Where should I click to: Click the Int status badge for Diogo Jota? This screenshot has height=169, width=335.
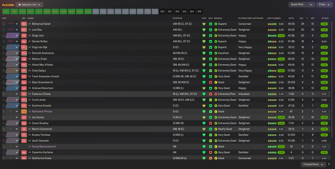click(24, 36)
